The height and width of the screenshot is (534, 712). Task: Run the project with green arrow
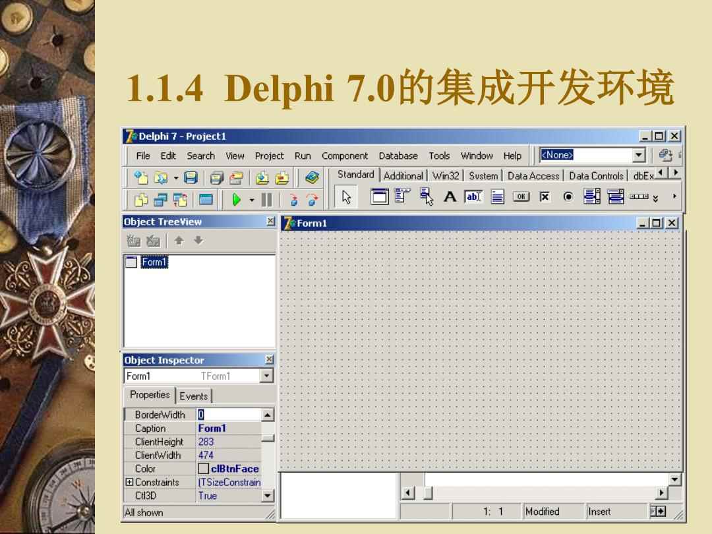point(236,199)
